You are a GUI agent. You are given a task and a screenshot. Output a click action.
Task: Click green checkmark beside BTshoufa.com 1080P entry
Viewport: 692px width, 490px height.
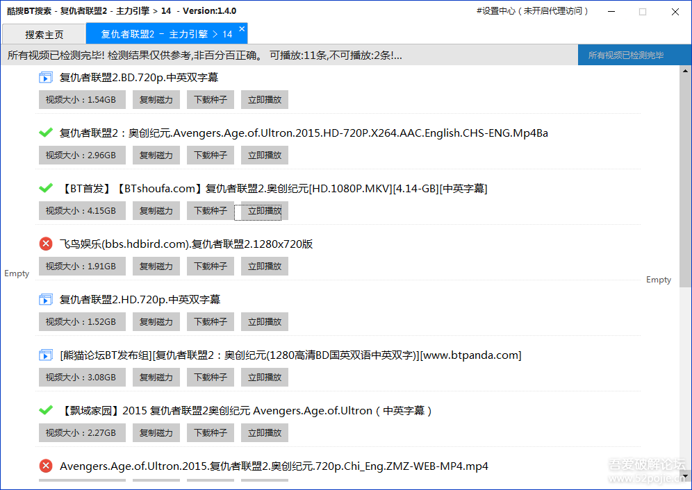[x=45, y=188]
